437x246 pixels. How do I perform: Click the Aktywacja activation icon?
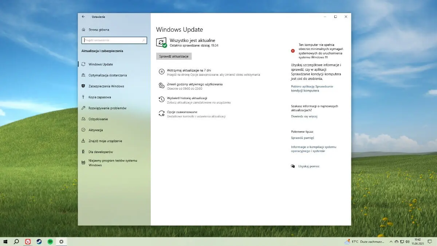(83, 130)
